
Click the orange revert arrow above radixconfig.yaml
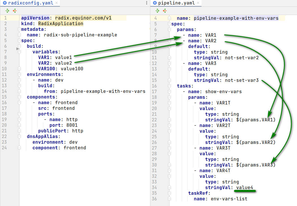[x=14, y=11]
